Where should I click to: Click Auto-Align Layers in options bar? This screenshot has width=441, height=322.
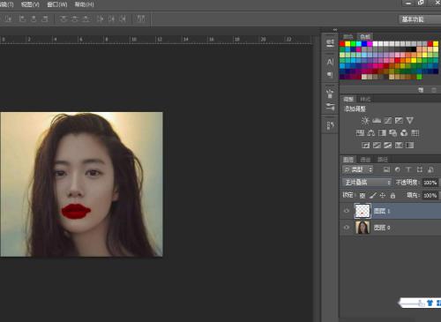pos(141,19)
